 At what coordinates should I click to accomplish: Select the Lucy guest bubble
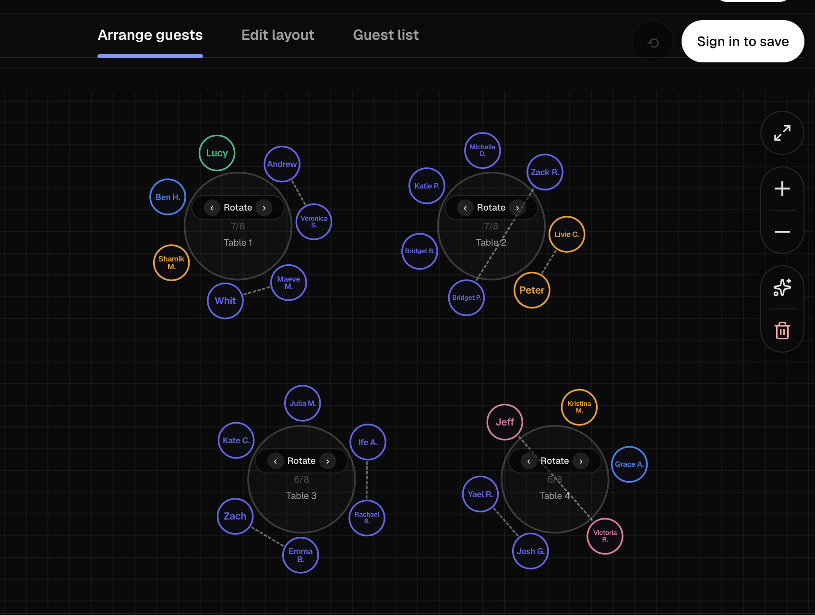217,153
